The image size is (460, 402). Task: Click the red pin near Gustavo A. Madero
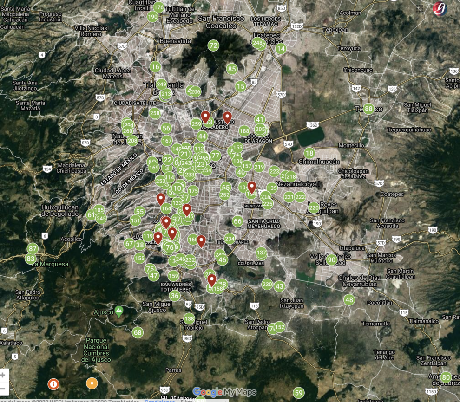[227, 117]
